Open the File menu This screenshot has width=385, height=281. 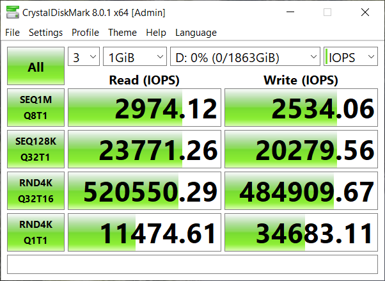click(x=12, y=33)
